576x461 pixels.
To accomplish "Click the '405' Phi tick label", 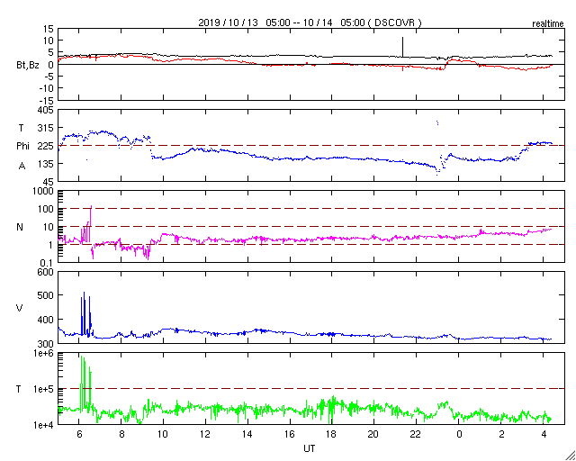I will 46,110.
